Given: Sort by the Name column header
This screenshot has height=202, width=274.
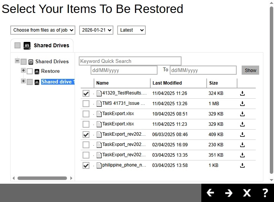Looking at the screenshot, I should [102, 83].
